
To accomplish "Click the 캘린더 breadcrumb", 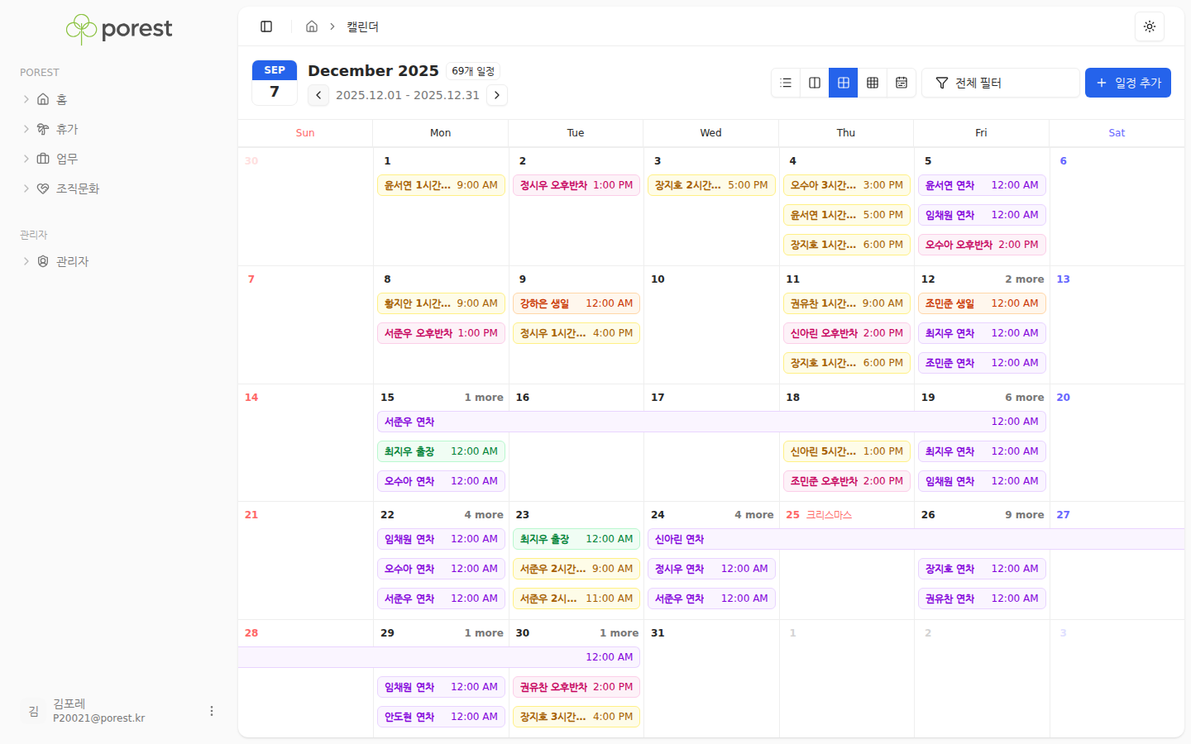I will point(362,26).
